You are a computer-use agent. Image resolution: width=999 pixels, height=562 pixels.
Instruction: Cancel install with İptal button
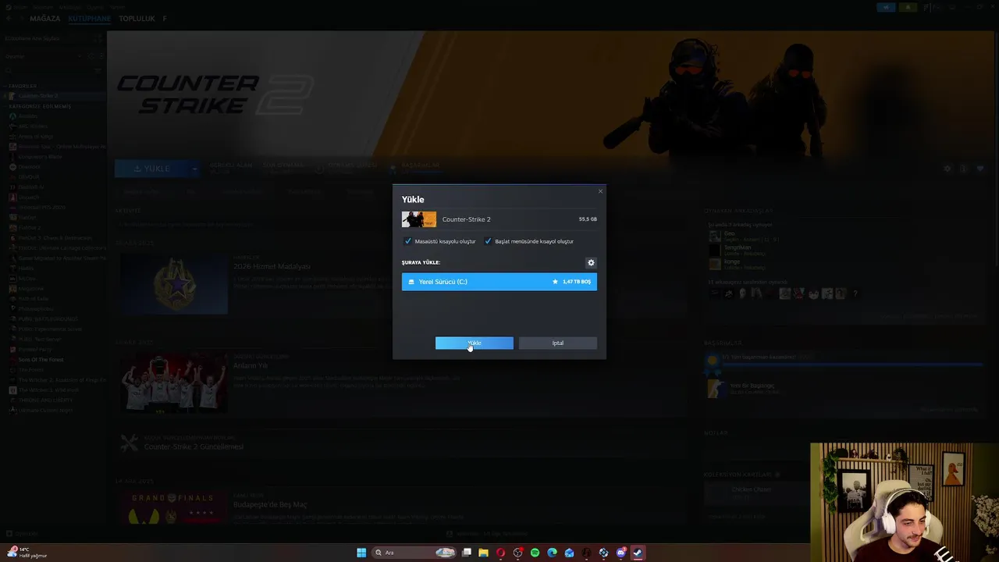(557, 343)
